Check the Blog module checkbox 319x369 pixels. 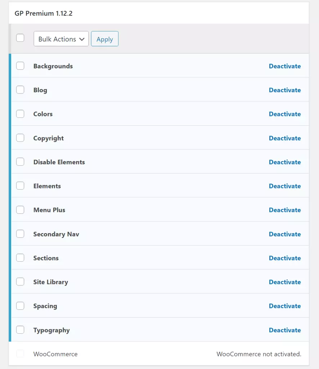pos(20,90)
